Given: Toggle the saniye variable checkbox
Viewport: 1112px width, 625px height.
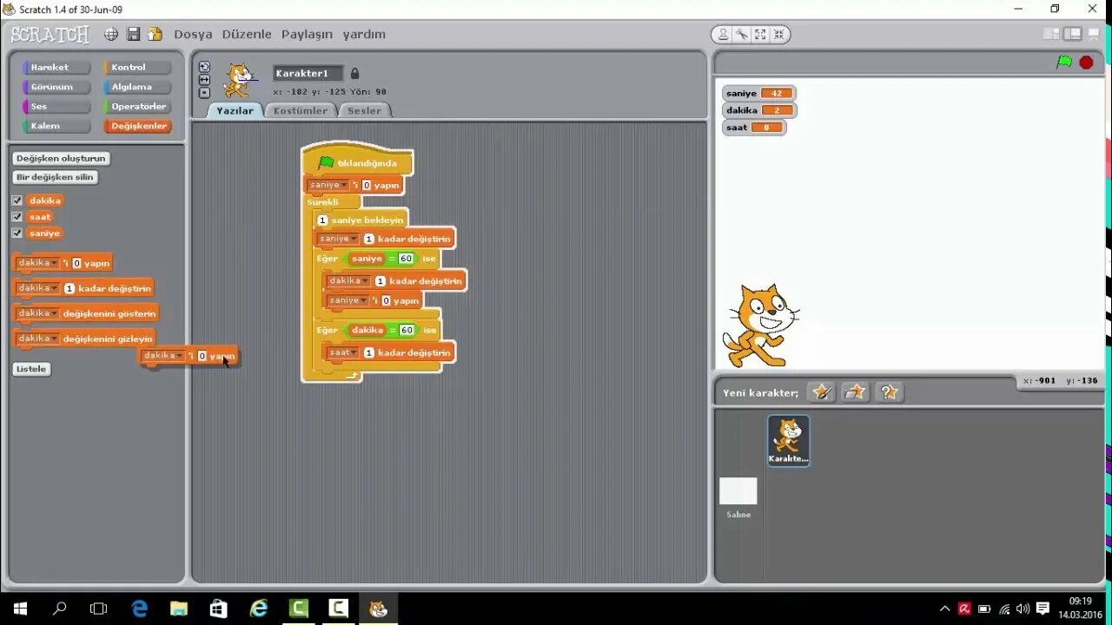Looking at the screenshot, I should (17, 234).
